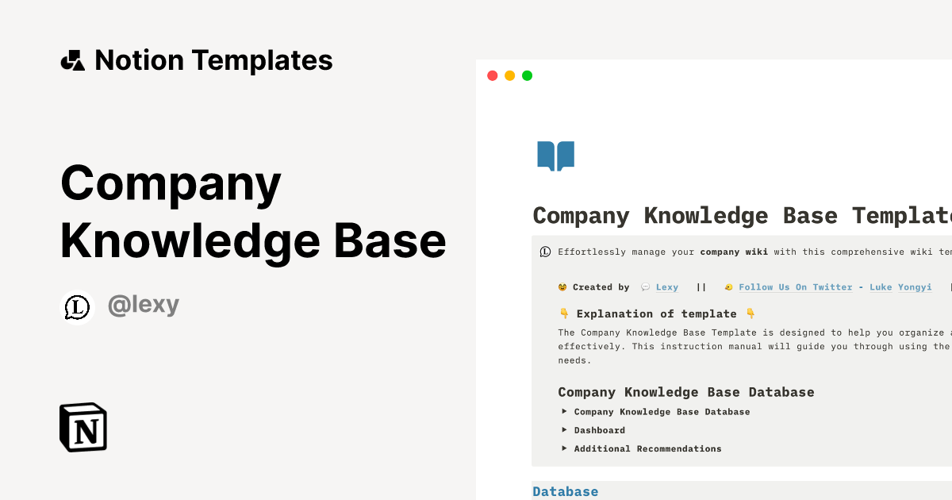Viewport: 952px width, 500px height.
Task: Click the @lexy username text
Action: point(144,304)
